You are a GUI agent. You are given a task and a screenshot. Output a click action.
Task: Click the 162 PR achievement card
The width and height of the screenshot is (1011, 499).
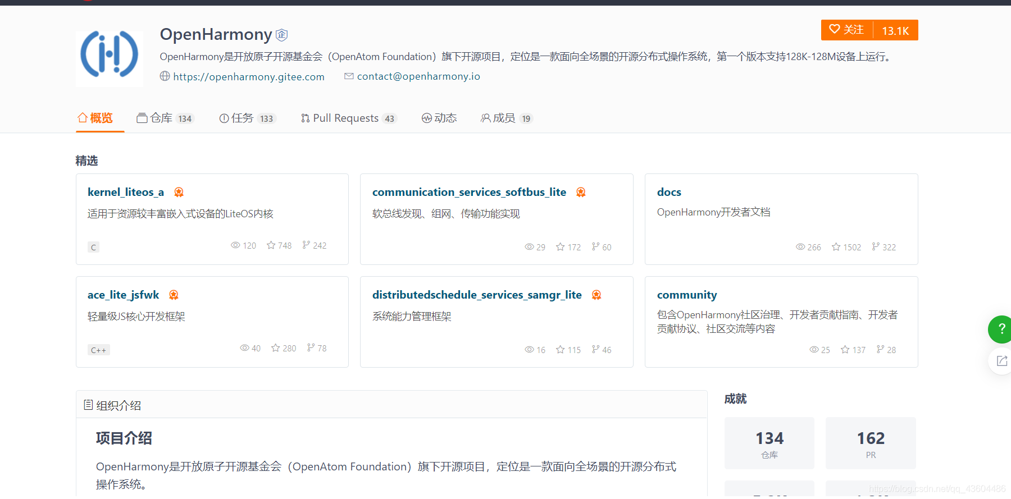[x=871, y=443]
